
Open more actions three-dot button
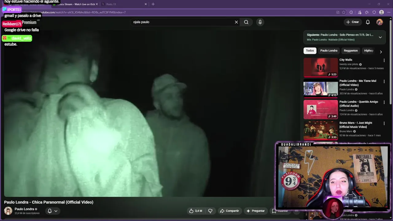pyautogui.click(x=297, y=211)
